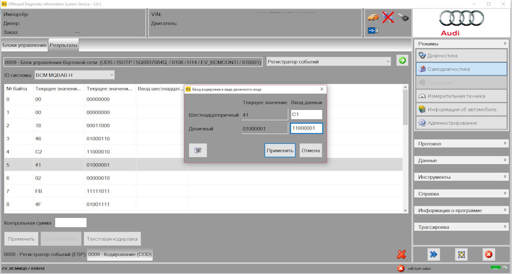
Task: Expand the Данные section
Action: (x=461, y=160)
